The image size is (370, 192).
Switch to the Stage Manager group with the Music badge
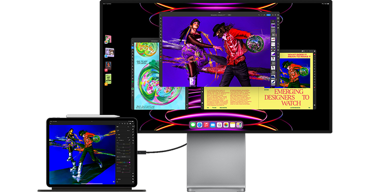(x=108, y=66)
